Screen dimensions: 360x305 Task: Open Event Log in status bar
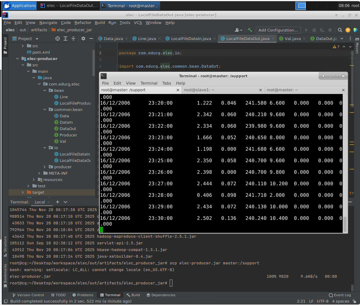340,295
